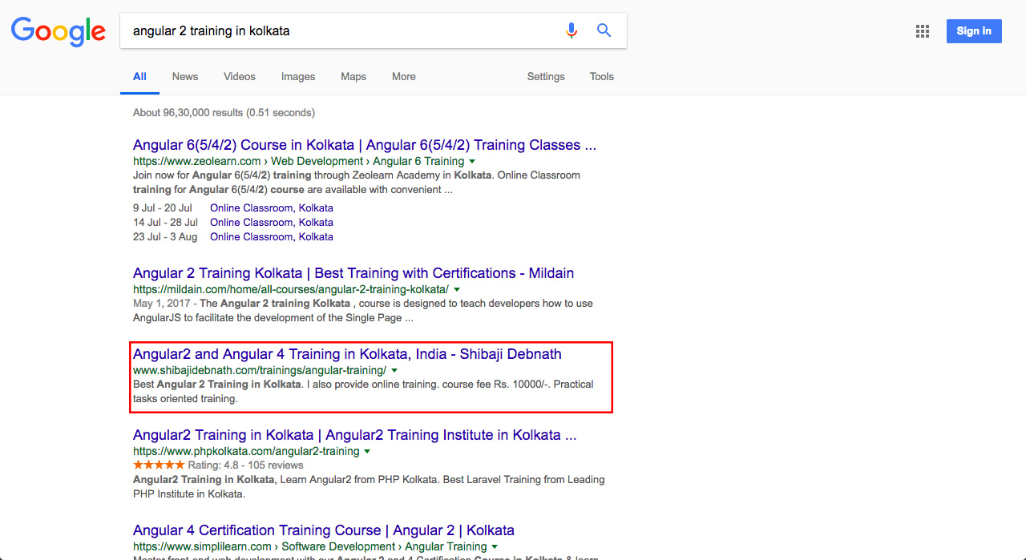Screen dimensions: 1026x560
Task: Click the Sign in button
Action: (974, 31)
